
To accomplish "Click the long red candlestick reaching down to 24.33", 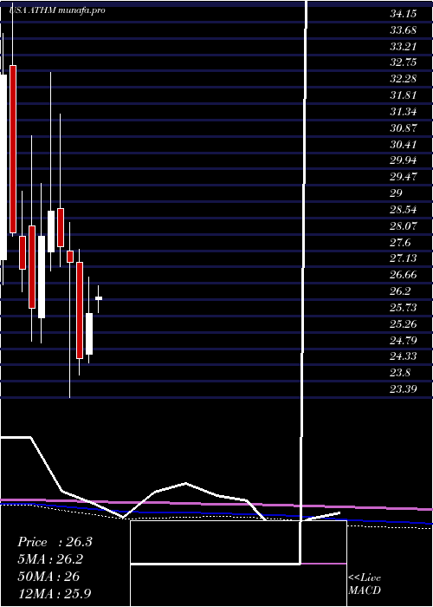I will (80, 310).
